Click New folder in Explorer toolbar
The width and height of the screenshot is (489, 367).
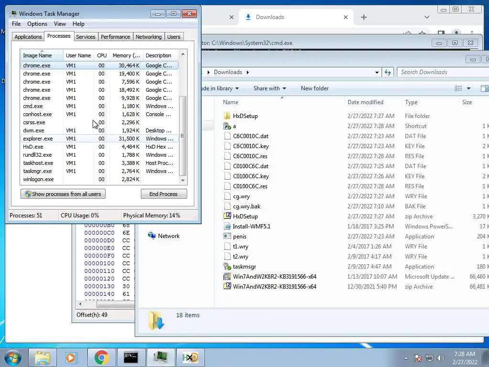(315, 88)
